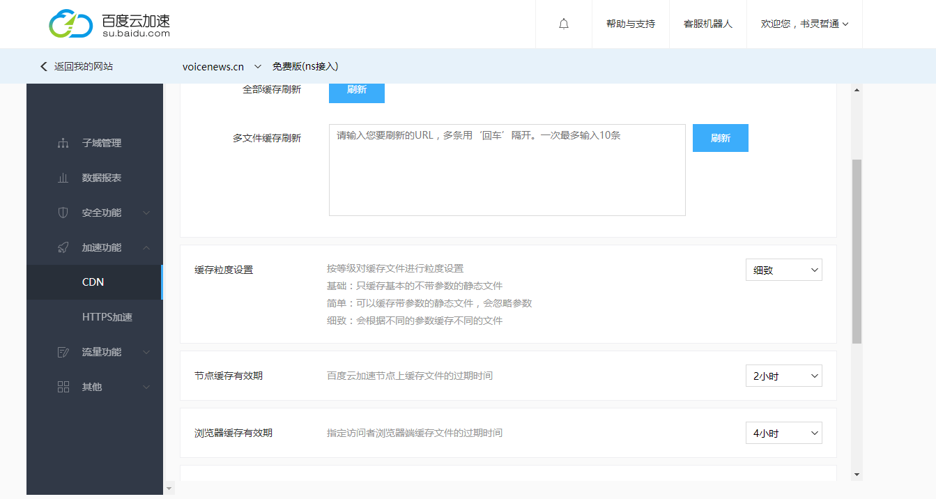Click the 流量功能 edit icon

pyautogui.click(x=63, y=352)
